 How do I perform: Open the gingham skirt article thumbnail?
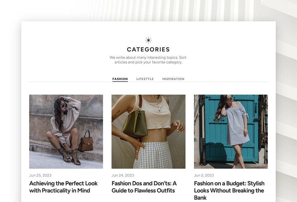148,131
